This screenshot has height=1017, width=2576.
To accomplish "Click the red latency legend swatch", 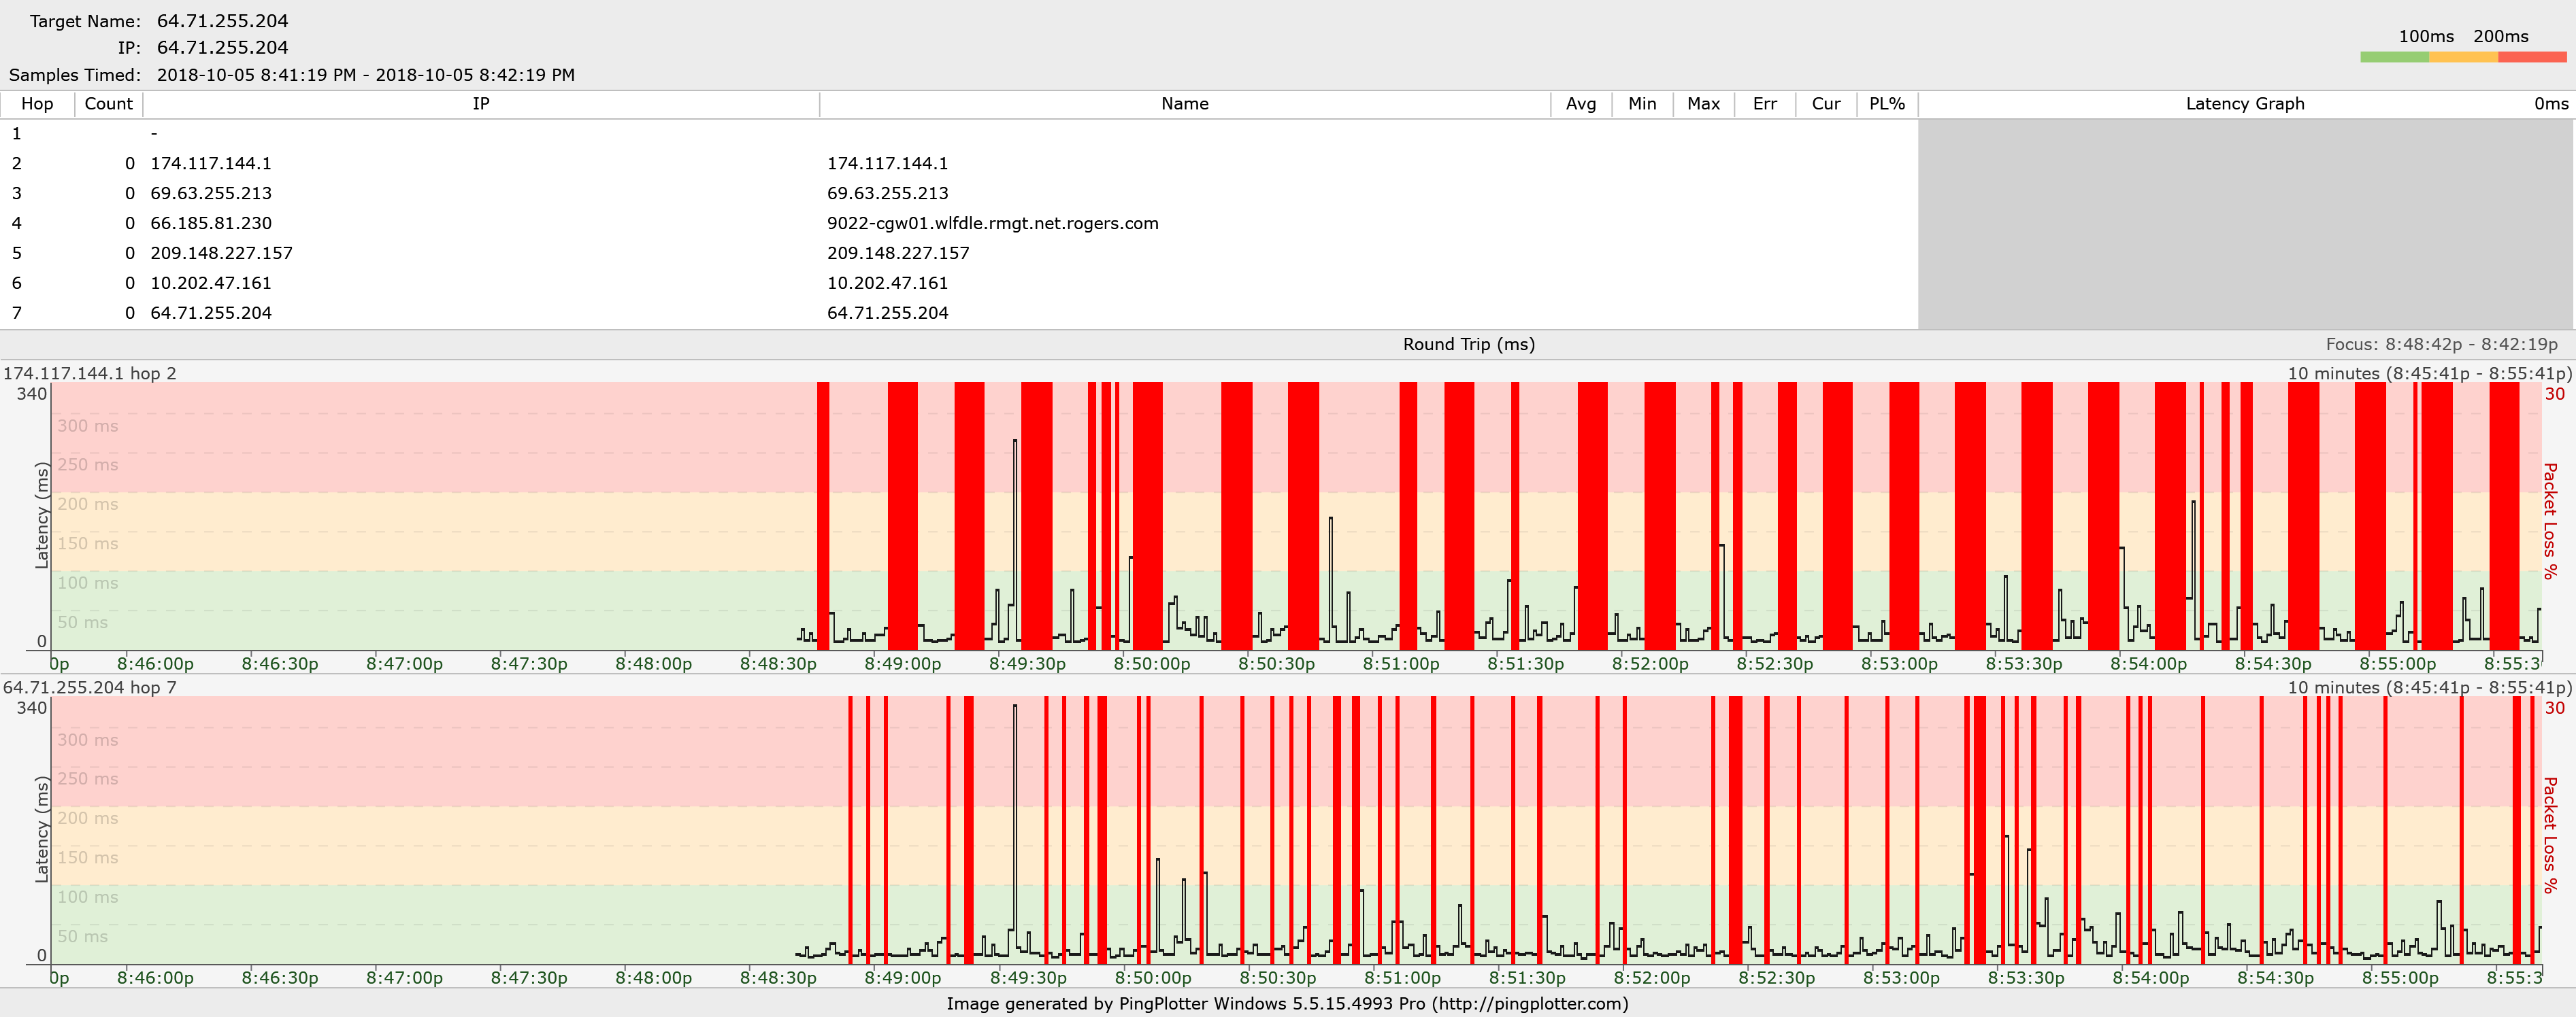I will (x=2532, y=57).
